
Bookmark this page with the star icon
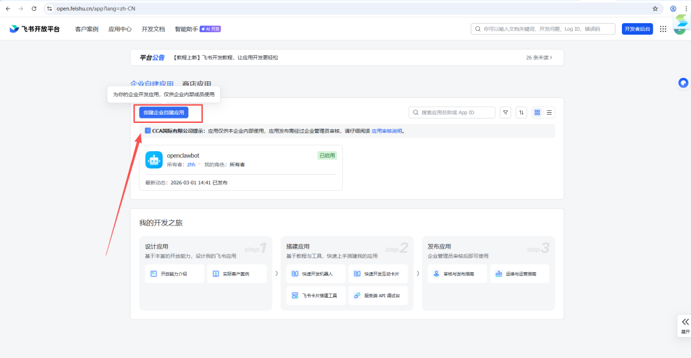point(655,8)
